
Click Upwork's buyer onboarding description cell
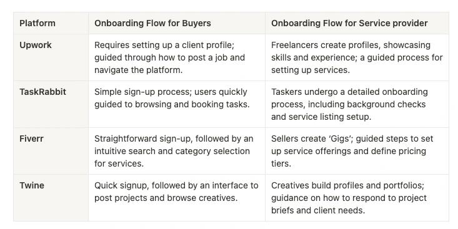pyautogui.click(x=177, y=57)
